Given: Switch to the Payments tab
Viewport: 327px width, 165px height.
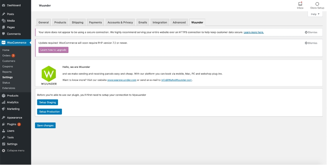Looking at the screenshot, I should (x=95, y=22).
